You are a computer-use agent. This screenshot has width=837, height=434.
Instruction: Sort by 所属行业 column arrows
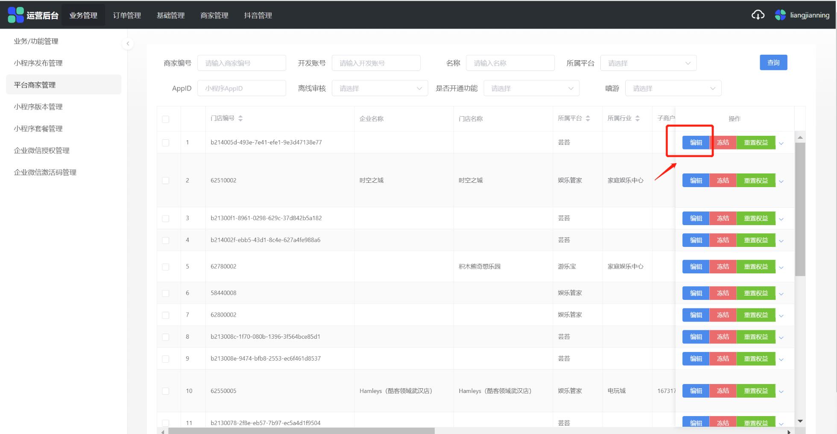pos(637,118)
